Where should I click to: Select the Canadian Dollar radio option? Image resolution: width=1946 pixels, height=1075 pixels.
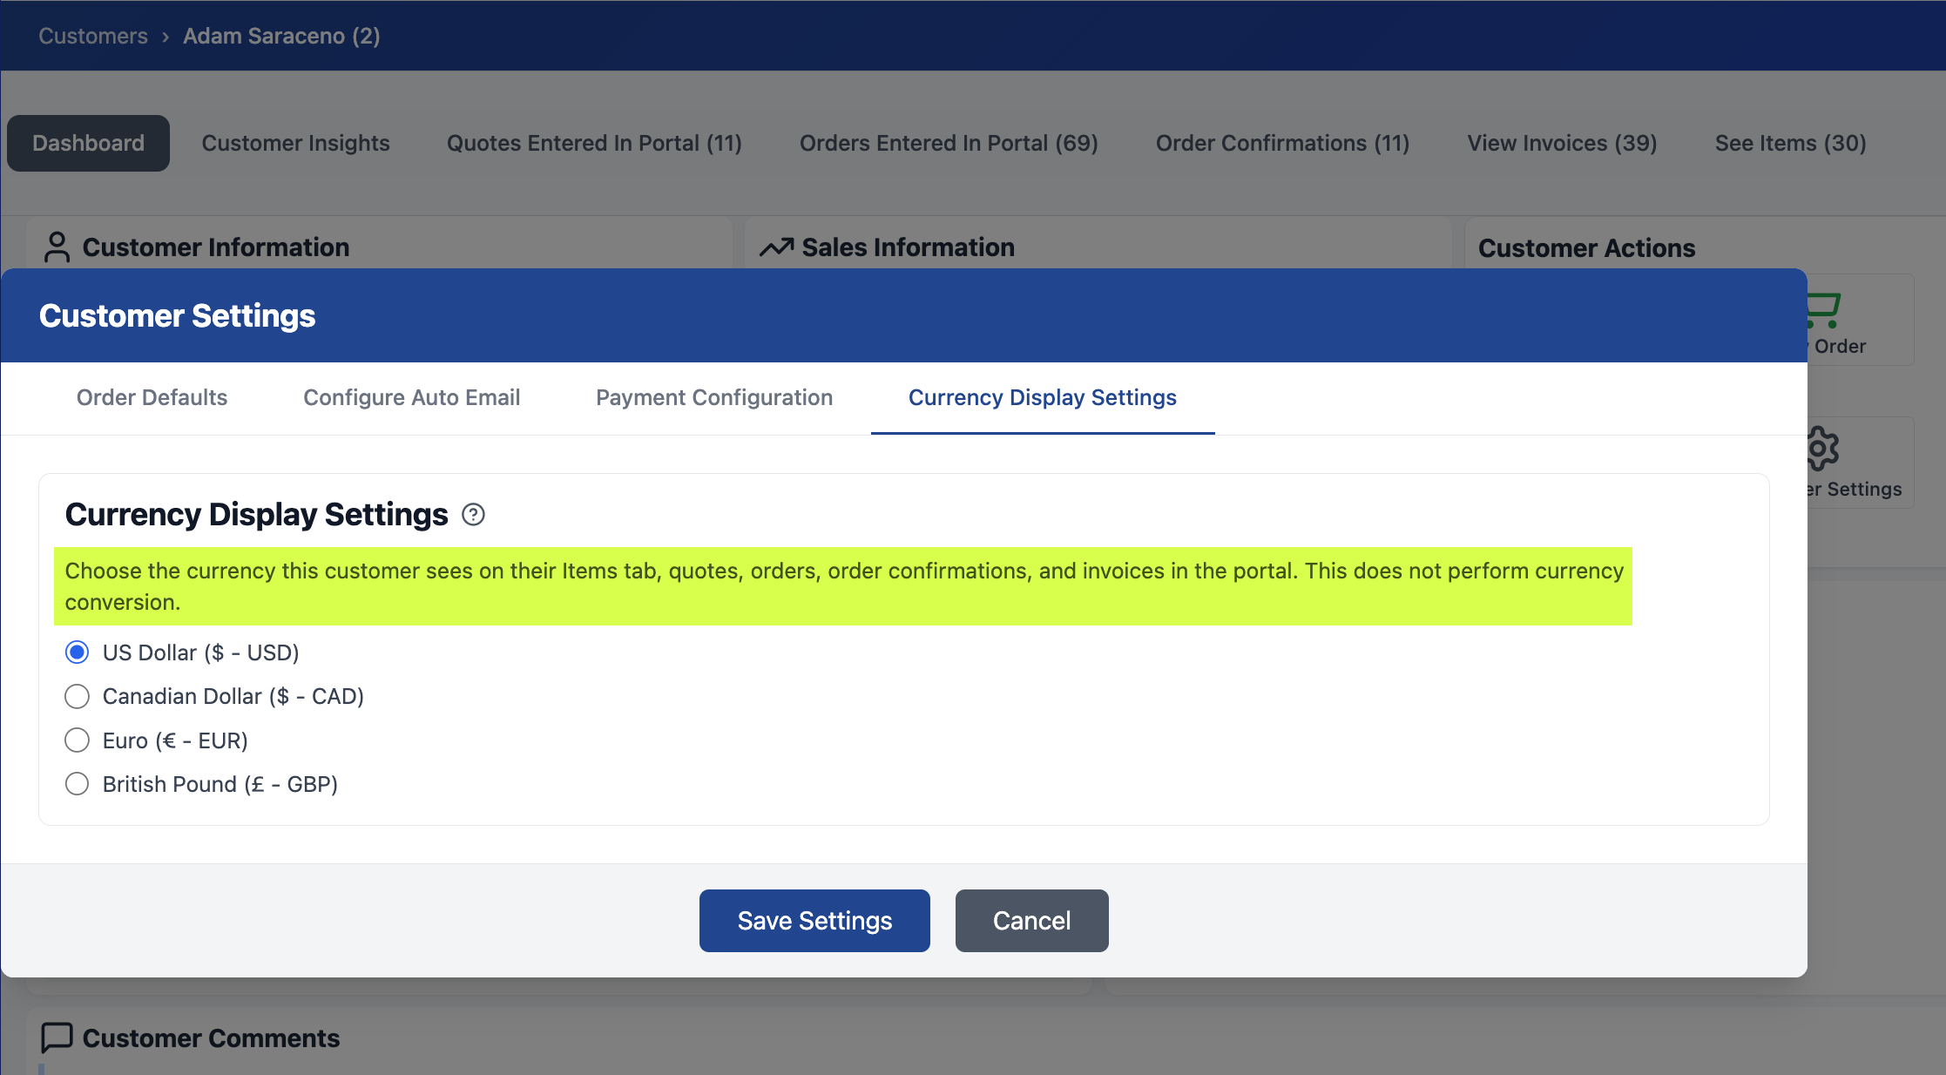pyautogui.click(x=78, y=696)
